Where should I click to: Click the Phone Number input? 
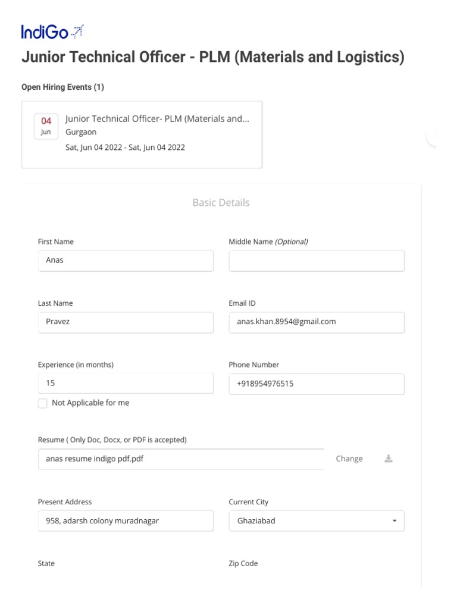pos(317,384)
